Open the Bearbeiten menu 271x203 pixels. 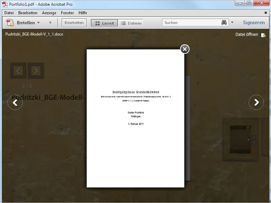coord(28,13)
